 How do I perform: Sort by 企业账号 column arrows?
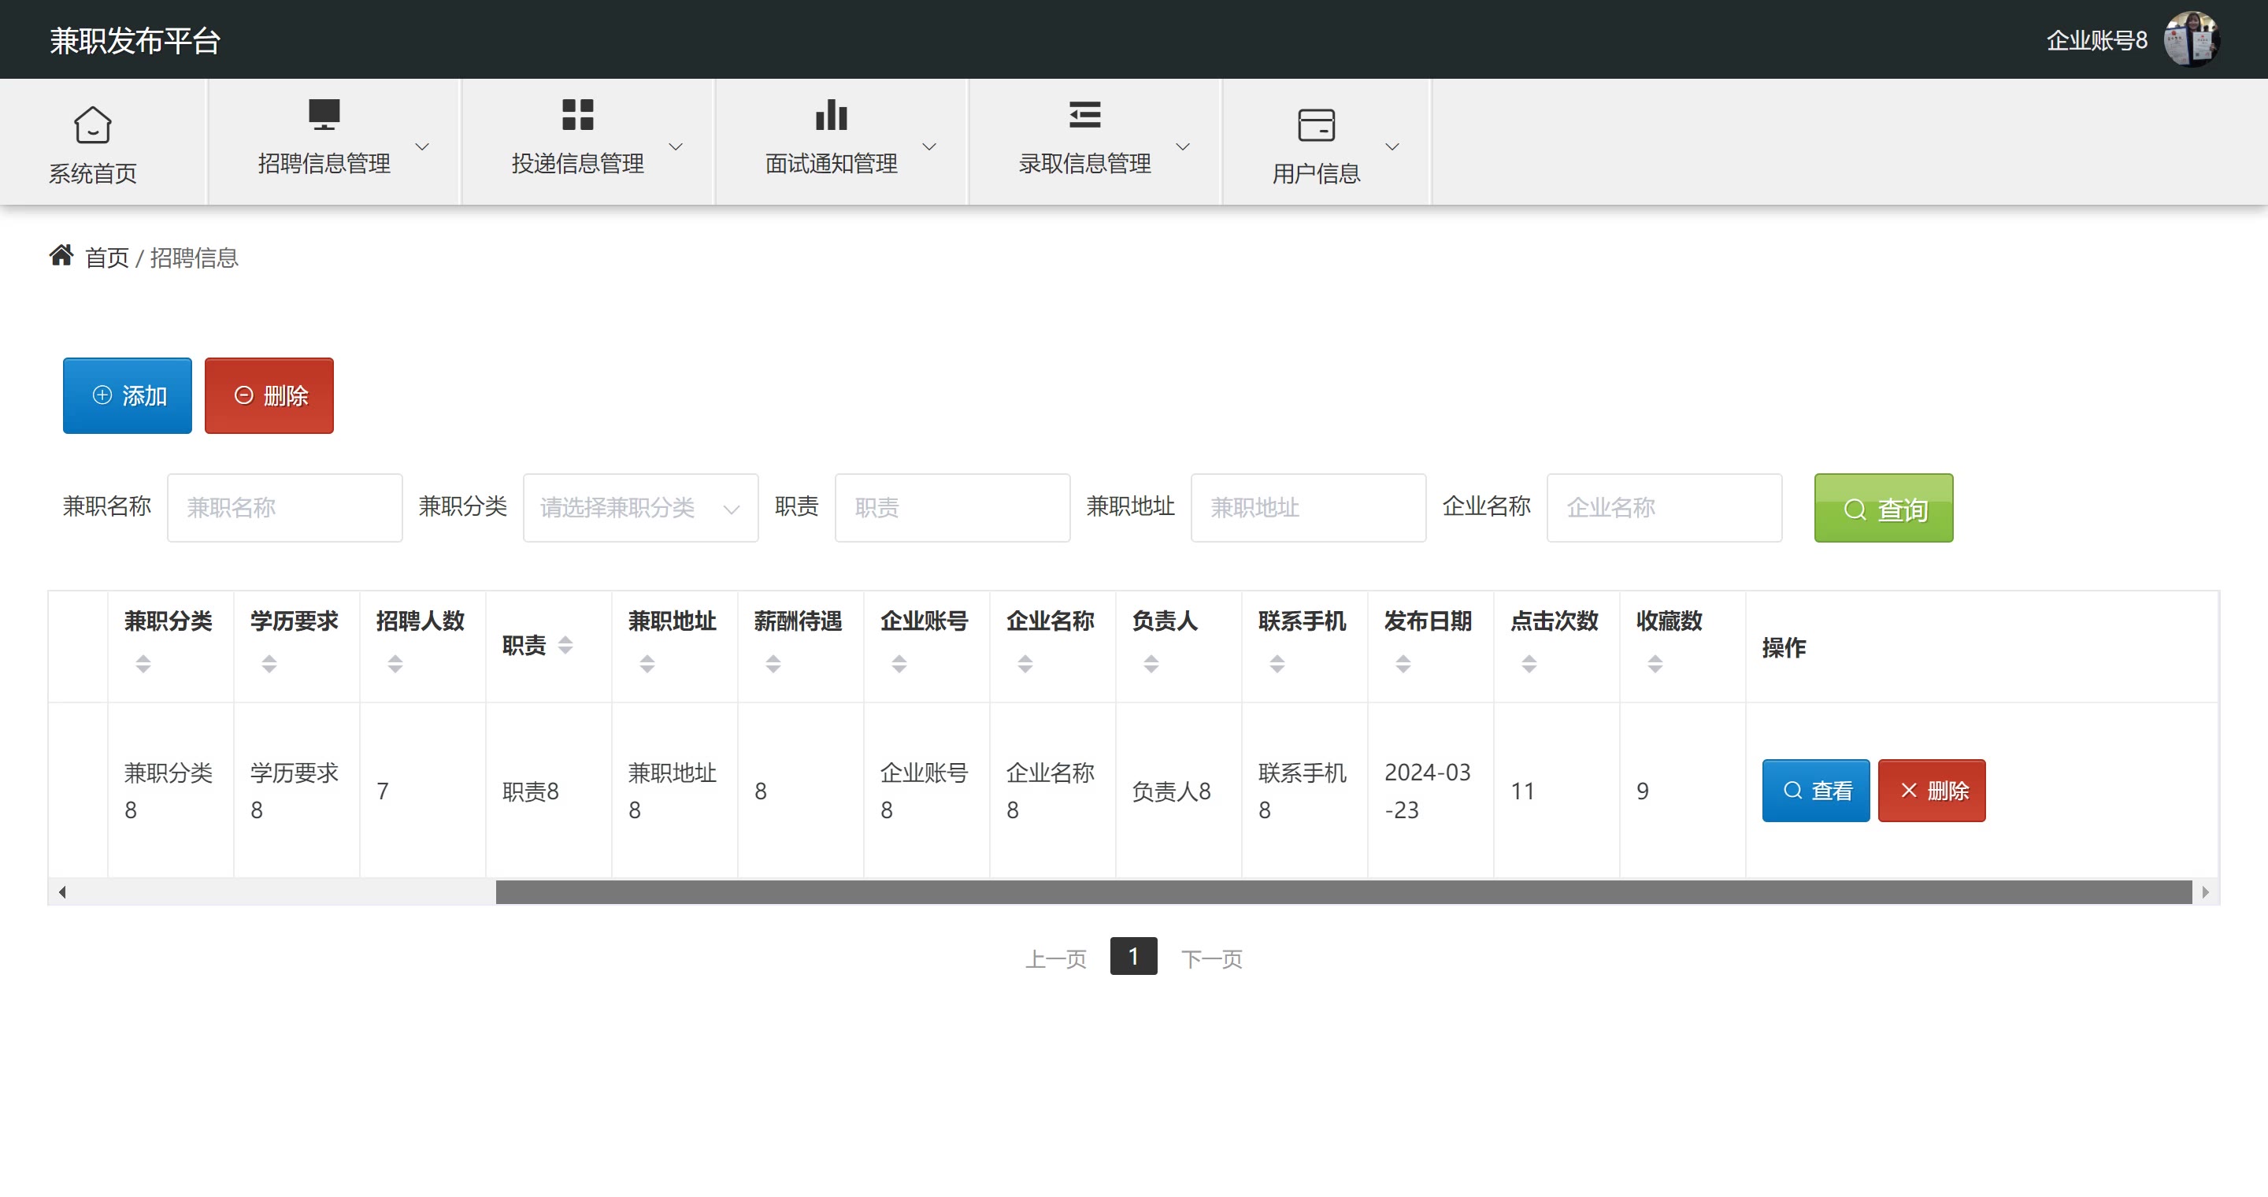899,664
